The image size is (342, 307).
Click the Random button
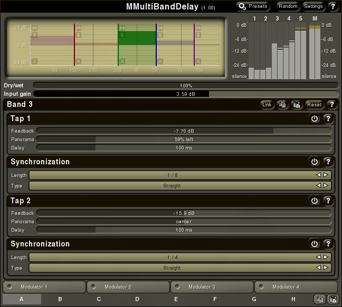[288, 6]
